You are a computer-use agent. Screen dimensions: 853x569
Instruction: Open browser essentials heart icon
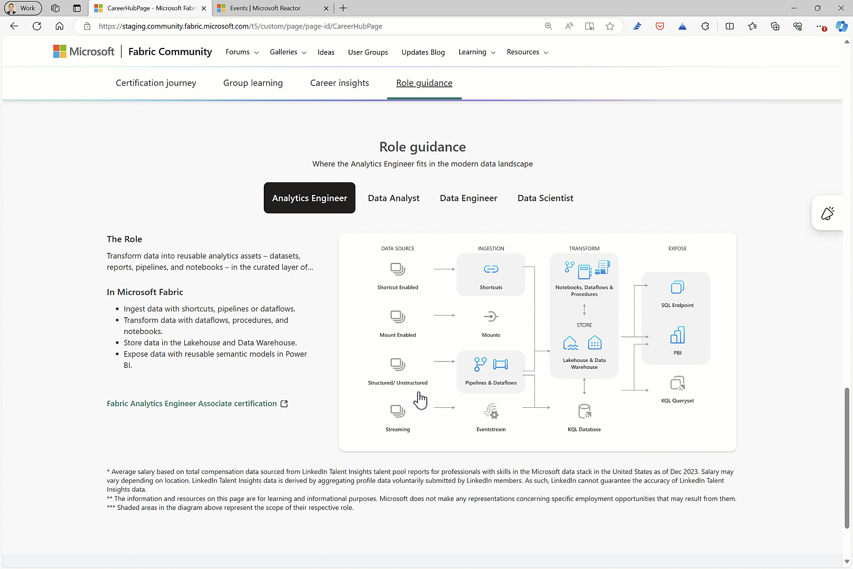(798, 26)
